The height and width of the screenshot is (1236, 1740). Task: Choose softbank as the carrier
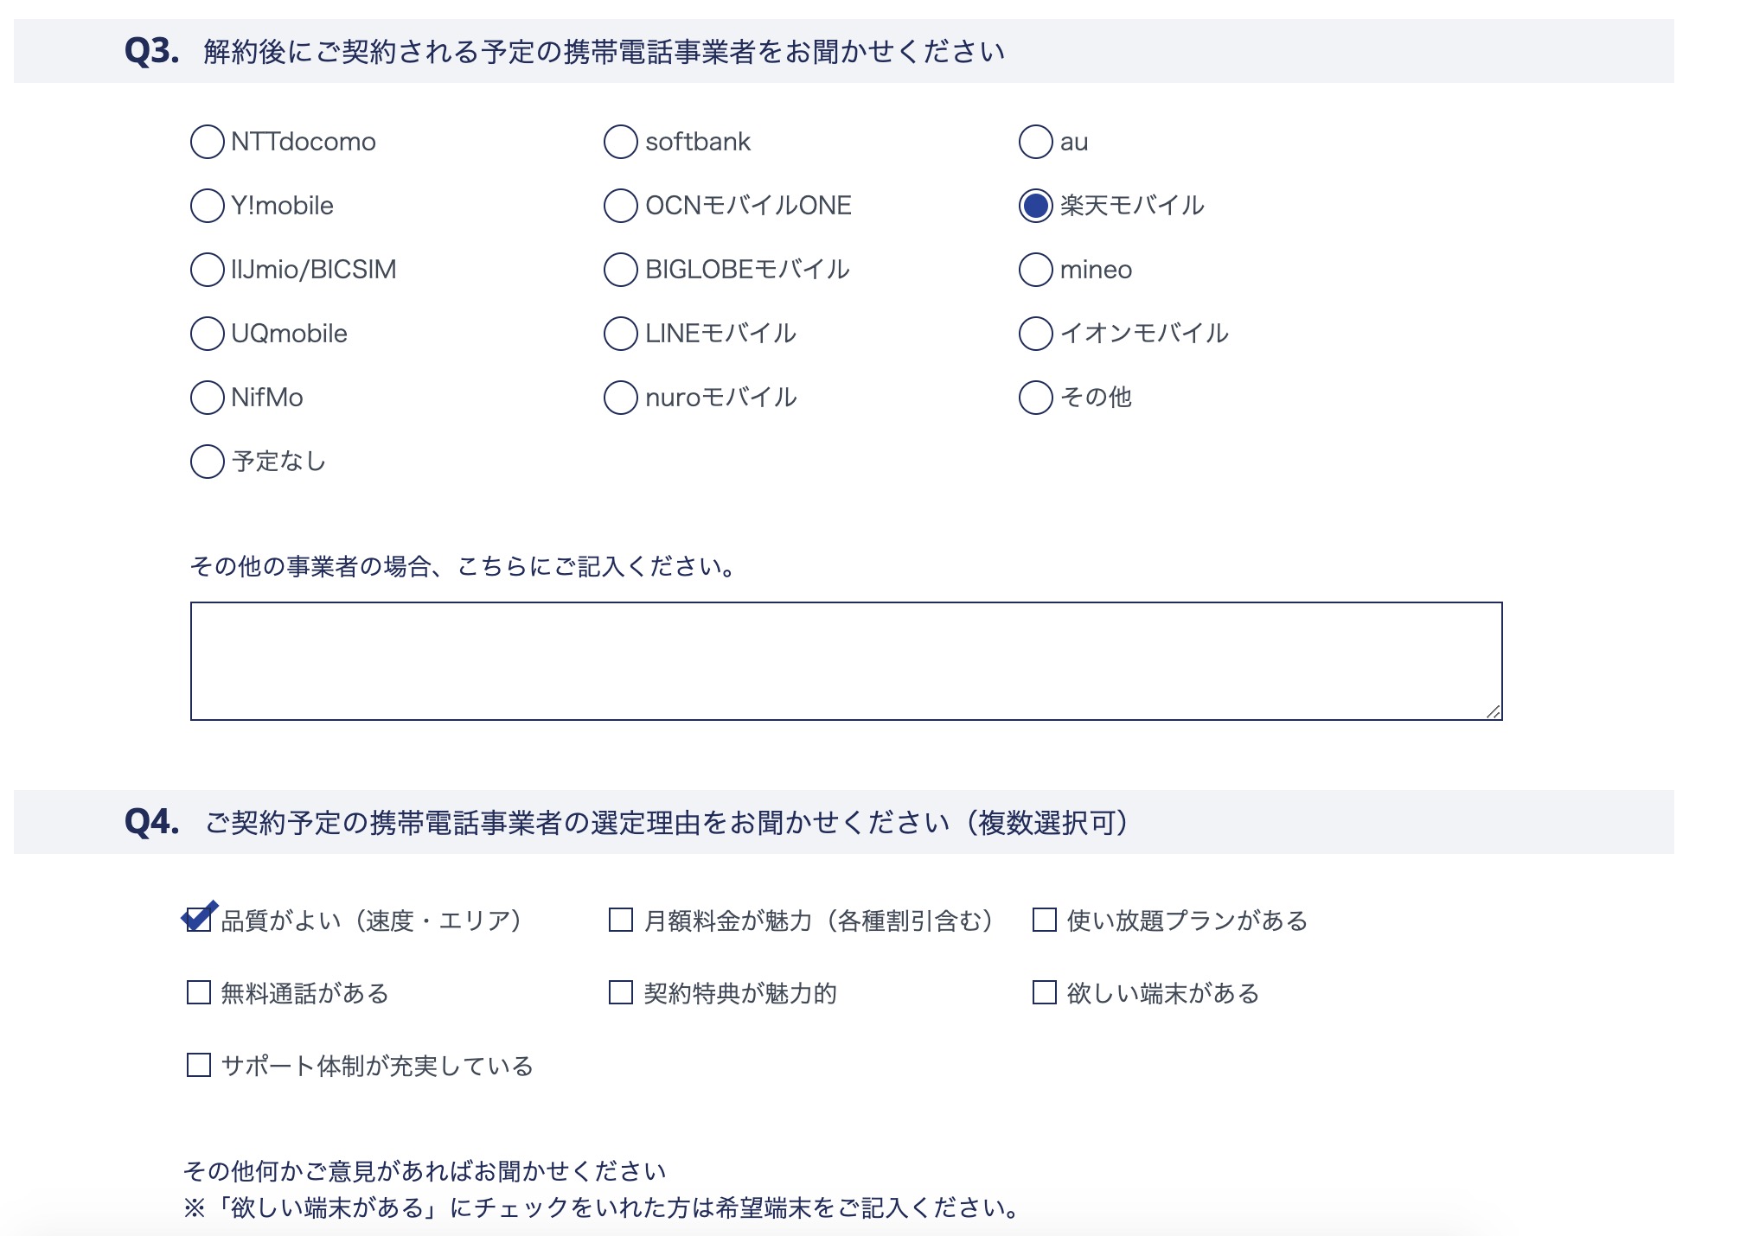[620, 142]
